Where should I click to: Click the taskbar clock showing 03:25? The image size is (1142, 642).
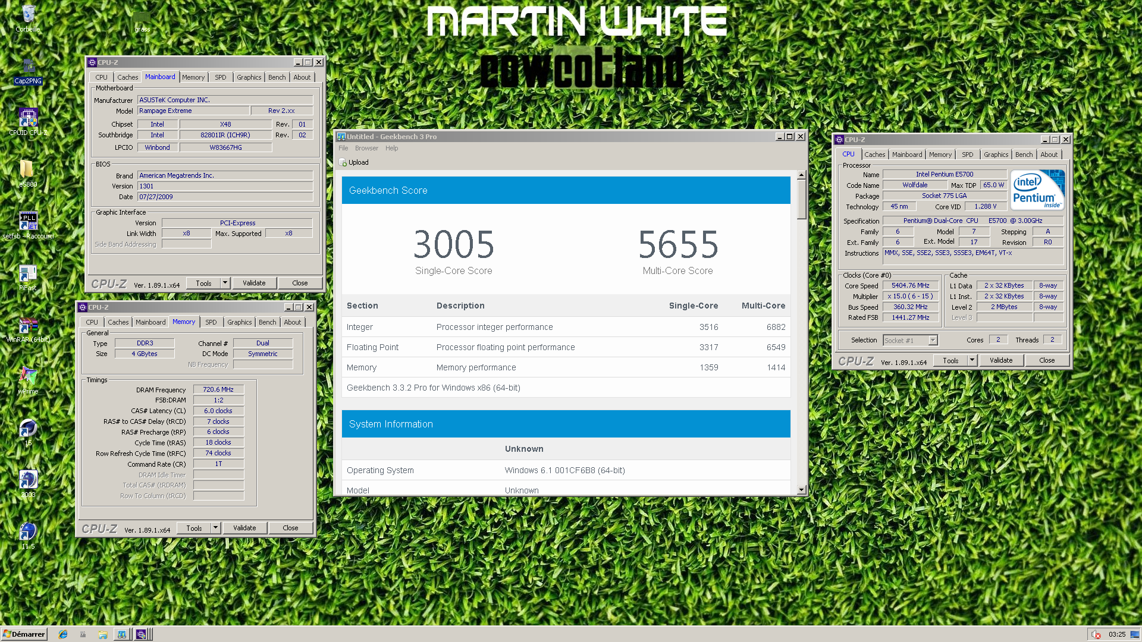(1117, 634)
